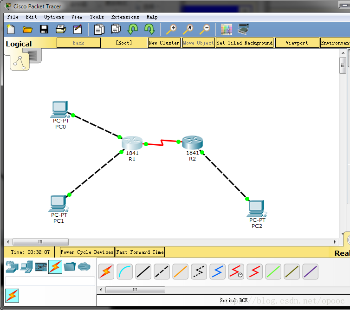Viewport: 350px width, 310px height.
Task: Open the Custom Devices Dialog icon
Action: point(243,29)
